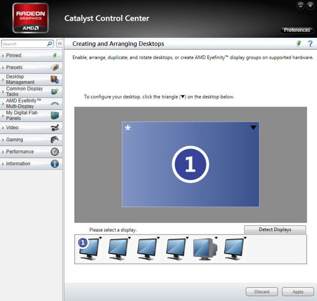The width and height of the screenshot is (317, 301).
Task: Click the Discard button
Action: click(x=262, y=292)
